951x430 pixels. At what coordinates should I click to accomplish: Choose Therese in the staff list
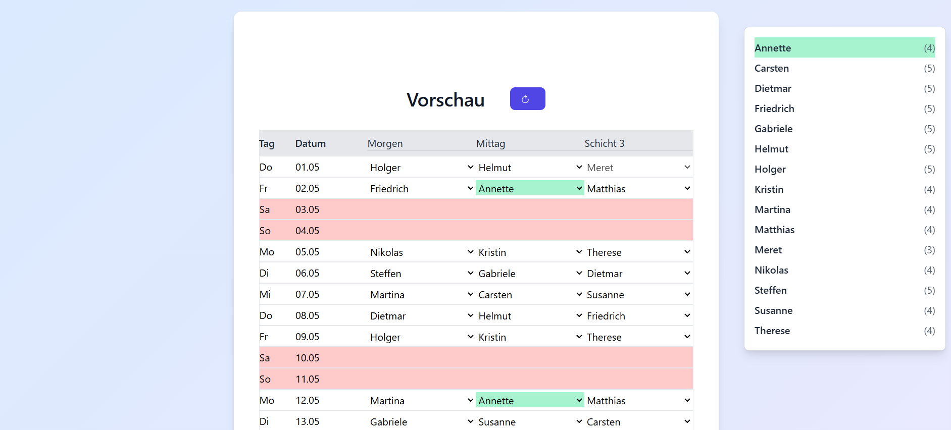tap(844, 331)
